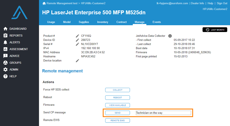Click the Alerts bell icon
This screenshot has width=230, height=126.
pyautogui.click(x=5, y=42)
